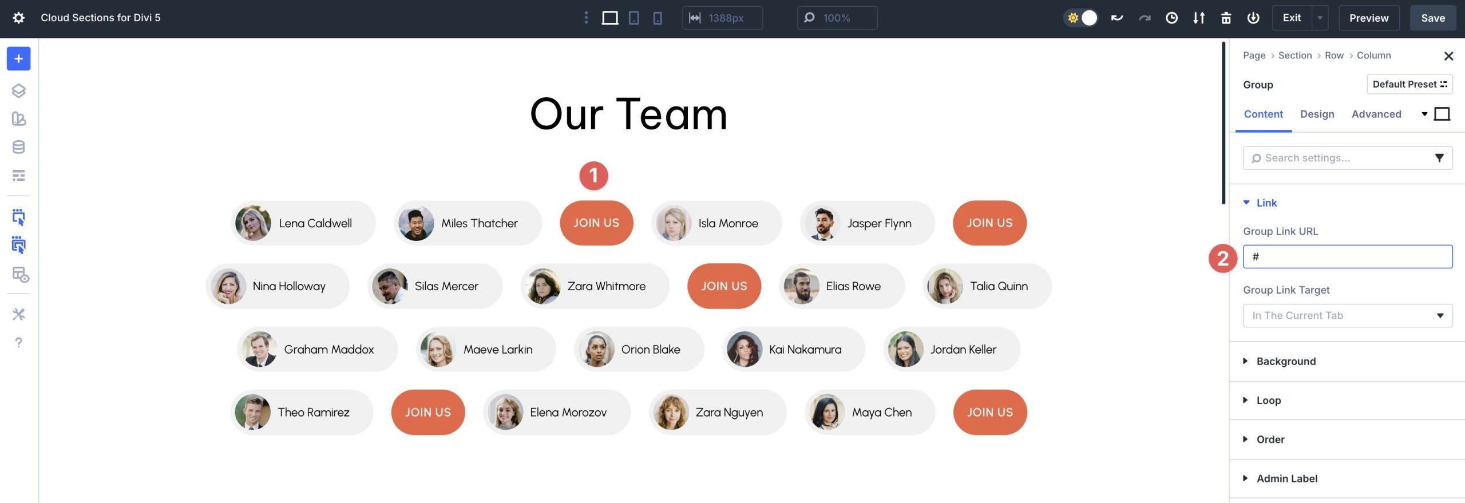Viewport: 1465px width, 503px height.
Task: Open editing history clock icon
Action: tap(1171, 18)
